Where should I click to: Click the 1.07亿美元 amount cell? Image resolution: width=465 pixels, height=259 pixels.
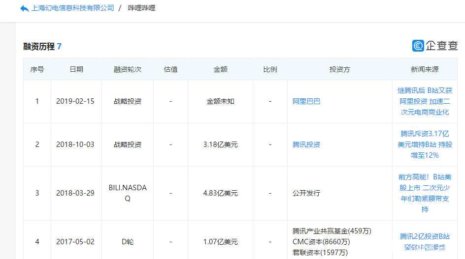click(x=220, y=241)
